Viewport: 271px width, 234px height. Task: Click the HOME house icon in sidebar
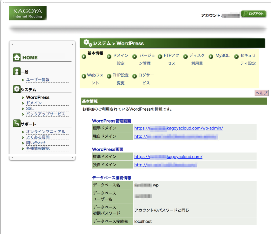17,57
